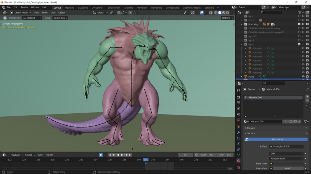
Task: Open the Render menu
Action: [24, 7]
